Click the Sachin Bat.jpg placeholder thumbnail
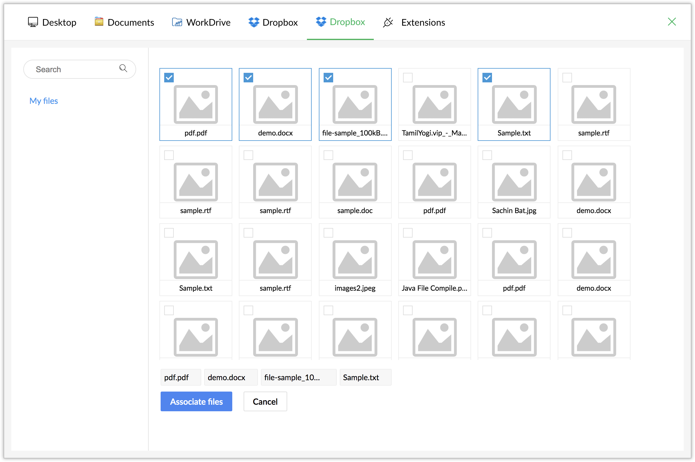The height and width of the screenshot is (462, 695). point(514,181)
